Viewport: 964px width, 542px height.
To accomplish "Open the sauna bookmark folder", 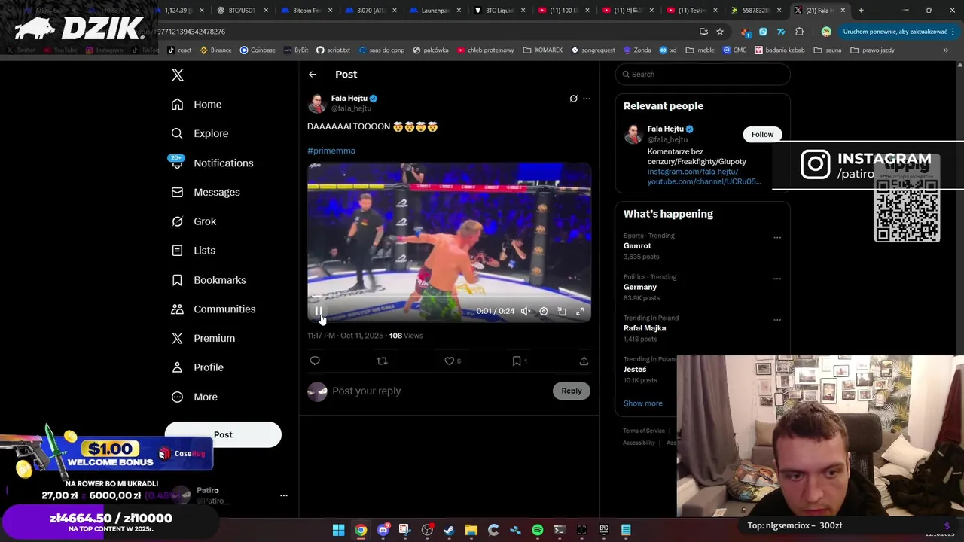I will click(827, 50).
